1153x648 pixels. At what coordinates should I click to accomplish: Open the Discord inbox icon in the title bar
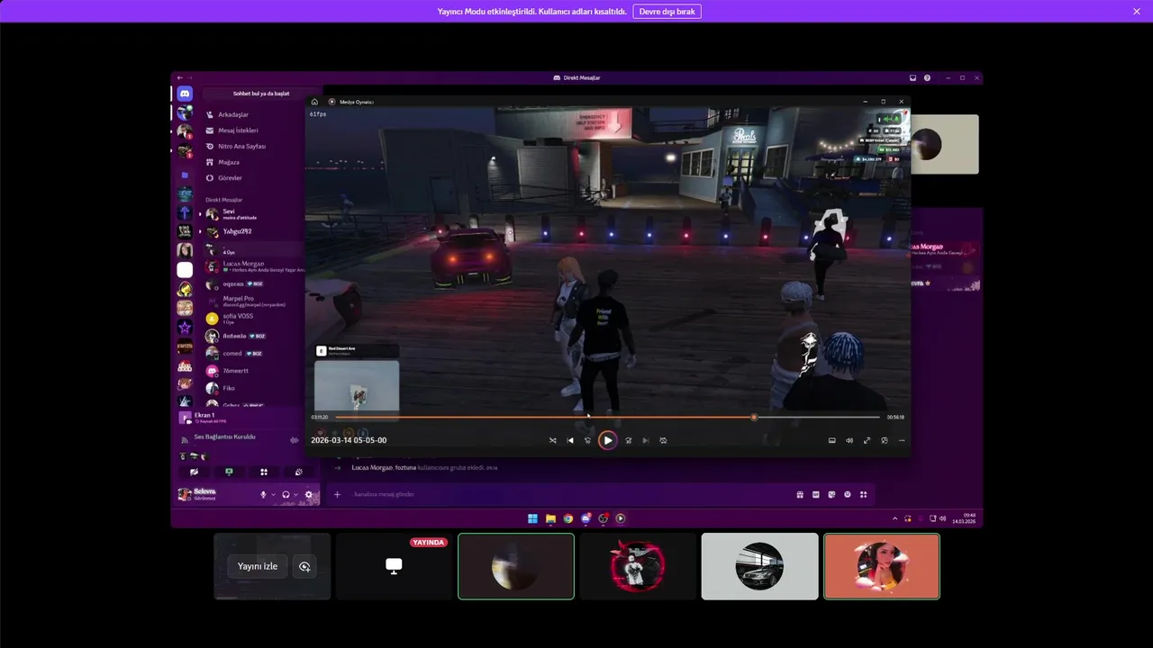[x=912, y=77]
